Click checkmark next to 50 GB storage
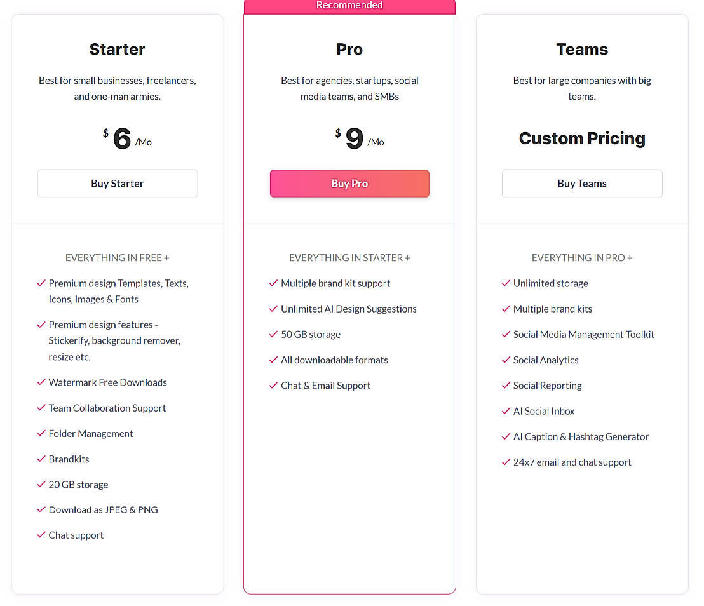Image resolution: width=704 pixels, height=606 pixels. [274, 334]
